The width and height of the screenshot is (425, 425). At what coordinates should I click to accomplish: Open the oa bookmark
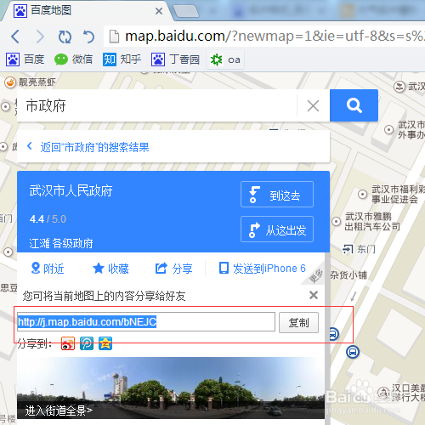225,59
